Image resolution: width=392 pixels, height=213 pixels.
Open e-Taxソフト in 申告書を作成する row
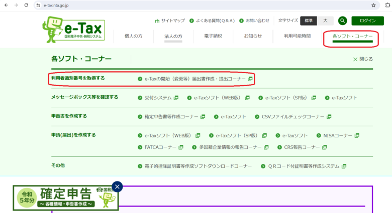pos(233,117)
